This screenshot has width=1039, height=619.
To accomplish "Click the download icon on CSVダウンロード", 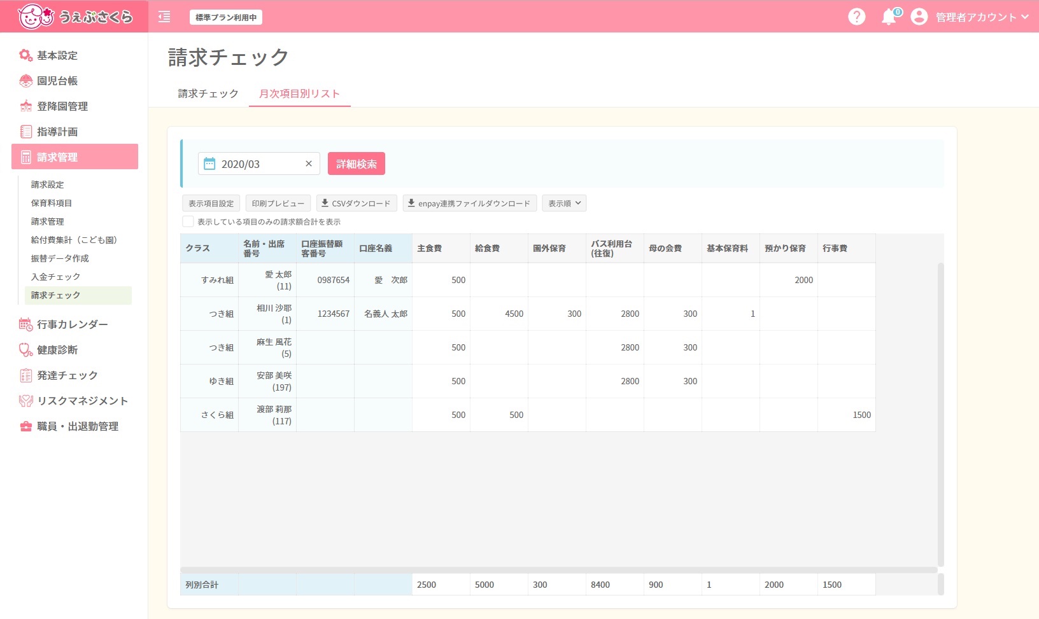I will (x=325, y=203).
